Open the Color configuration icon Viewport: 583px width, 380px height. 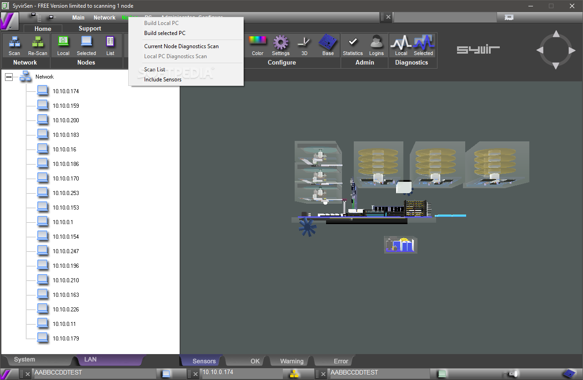(x=257, y=40)
